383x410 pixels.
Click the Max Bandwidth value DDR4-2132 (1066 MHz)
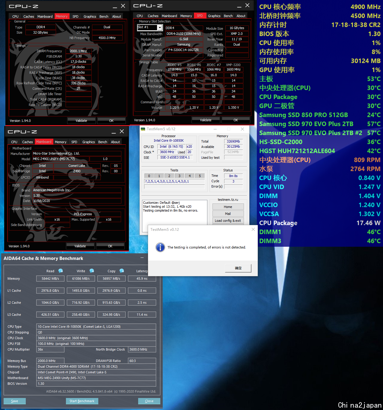point(184,34)
